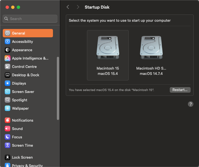
Task: Select the Macintosh HD disk icon
Action: (151, 48)
